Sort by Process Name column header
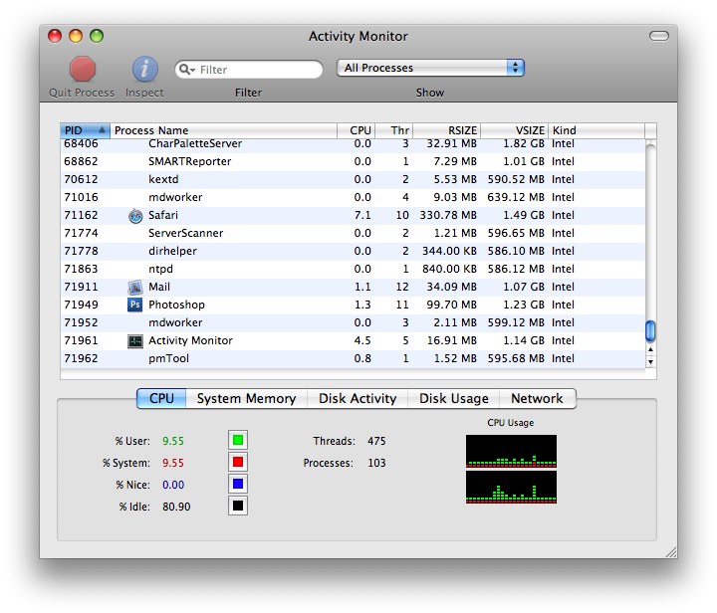Screen dimensions: 717x613 (x=224, y=130)
